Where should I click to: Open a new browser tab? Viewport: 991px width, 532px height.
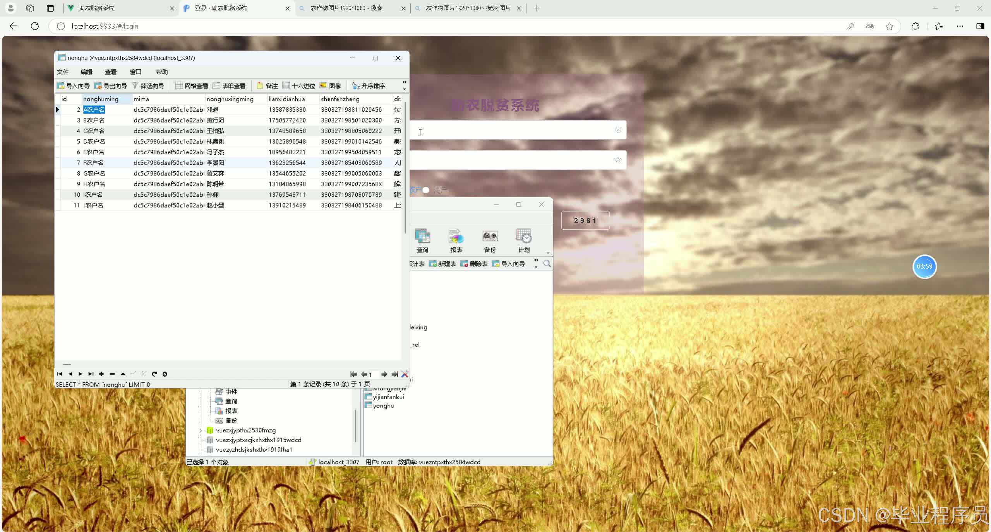click(x=537, y=8)
